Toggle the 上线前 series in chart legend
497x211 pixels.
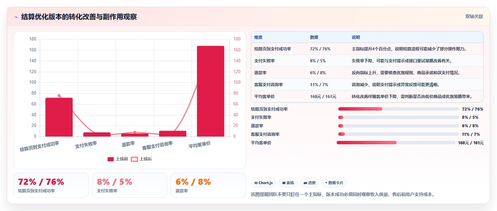[118, 159]
